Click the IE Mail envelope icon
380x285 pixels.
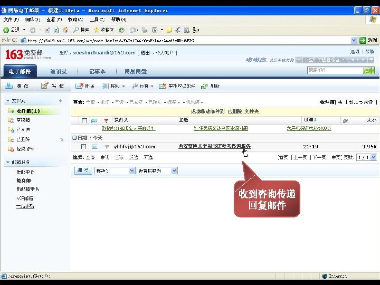[133, 30]
